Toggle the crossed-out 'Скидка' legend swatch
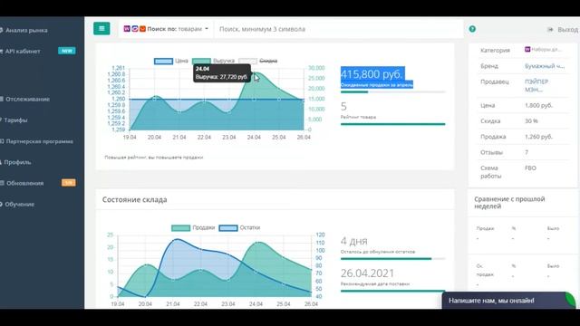Image resolution: width=580 pixels, height=326 pixels. [x=247, y=61]
